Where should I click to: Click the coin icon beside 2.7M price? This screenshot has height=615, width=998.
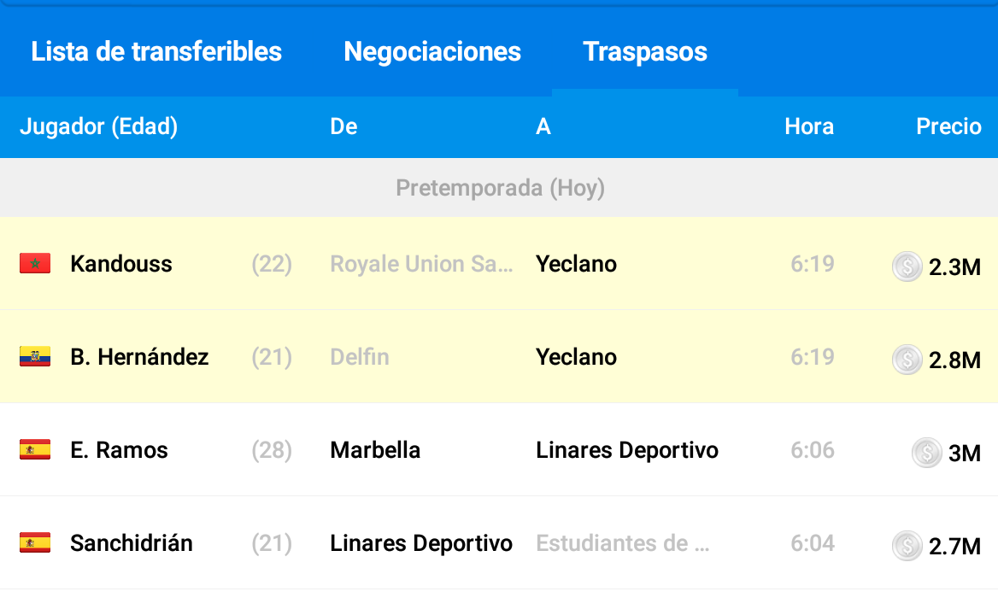pyautogui.click(x=907, y=546)
